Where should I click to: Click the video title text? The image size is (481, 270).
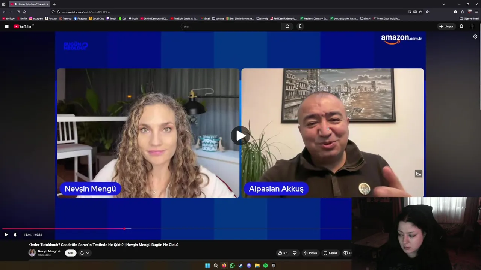[x=103, y=245]
